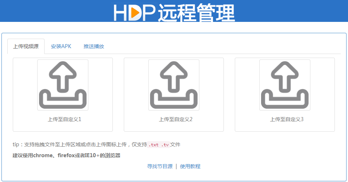Open the 使用教程 link
The width and height of the screenshot is (348, 182).
click(190, 166)
